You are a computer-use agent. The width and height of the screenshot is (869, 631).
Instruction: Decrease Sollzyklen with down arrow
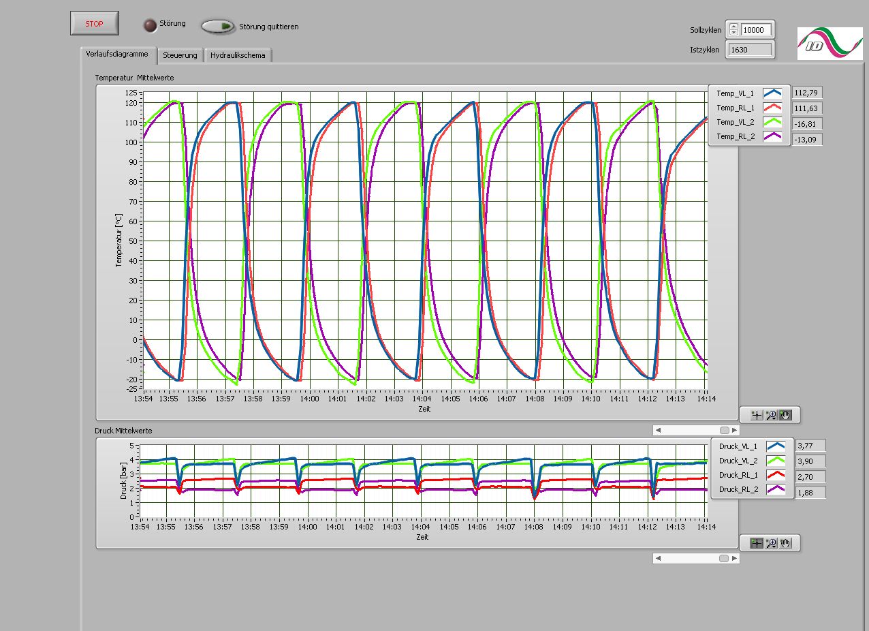(733, 33)
